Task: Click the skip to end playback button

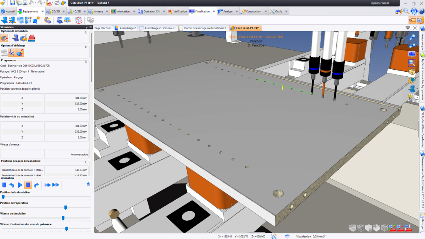Action: coord(56,185)
